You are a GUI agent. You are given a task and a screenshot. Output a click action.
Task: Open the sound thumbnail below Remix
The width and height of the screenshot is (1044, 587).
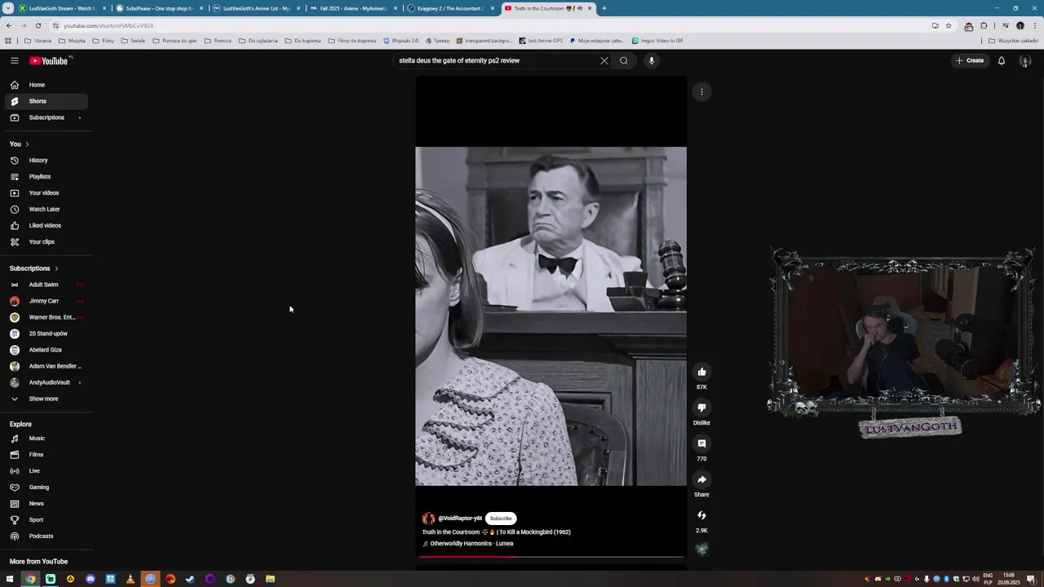pos(701,549)
